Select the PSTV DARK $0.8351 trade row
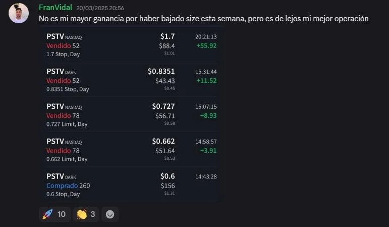Screen dimensions: 389x227 click(x=132, y=79)
